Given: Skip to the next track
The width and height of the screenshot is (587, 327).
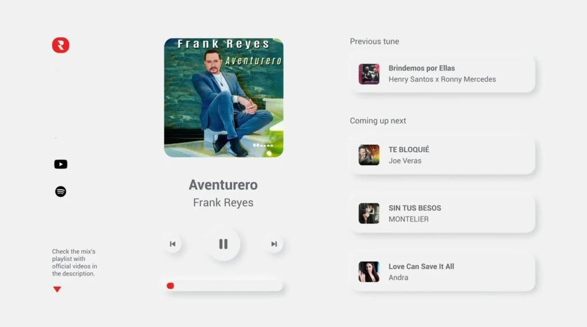Looking at the screenshot, I should pyautogui.click(x=274, y=244).
